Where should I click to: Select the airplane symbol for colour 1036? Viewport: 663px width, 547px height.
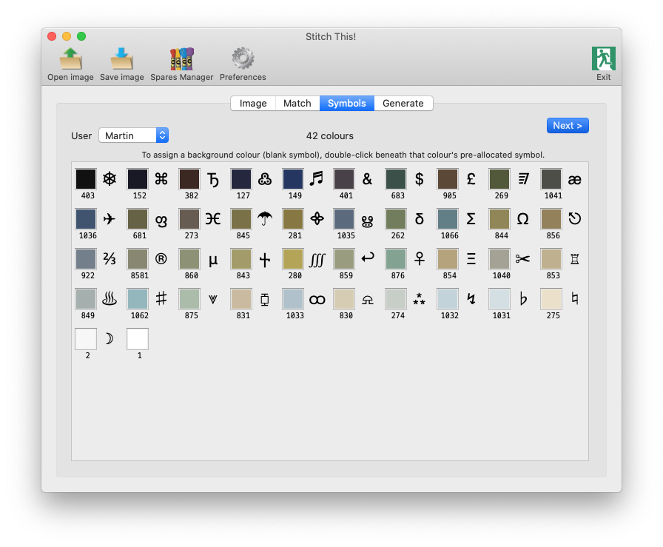pyautogui.click(x=110, y=219)
